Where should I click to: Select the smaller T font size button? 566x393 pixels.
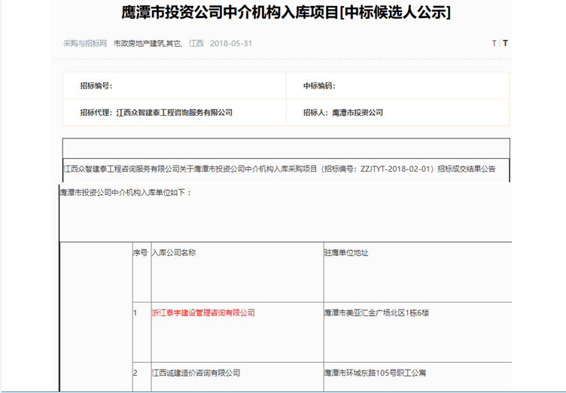494,44
